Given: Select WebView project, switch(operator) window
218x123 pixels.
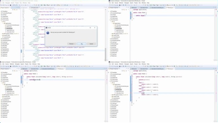Looking at the screenshot, I should point(4,117).
